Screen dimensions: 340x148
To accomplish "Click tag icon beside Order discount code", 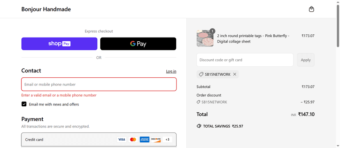I will pyautogui.click(x=198, y=102).
